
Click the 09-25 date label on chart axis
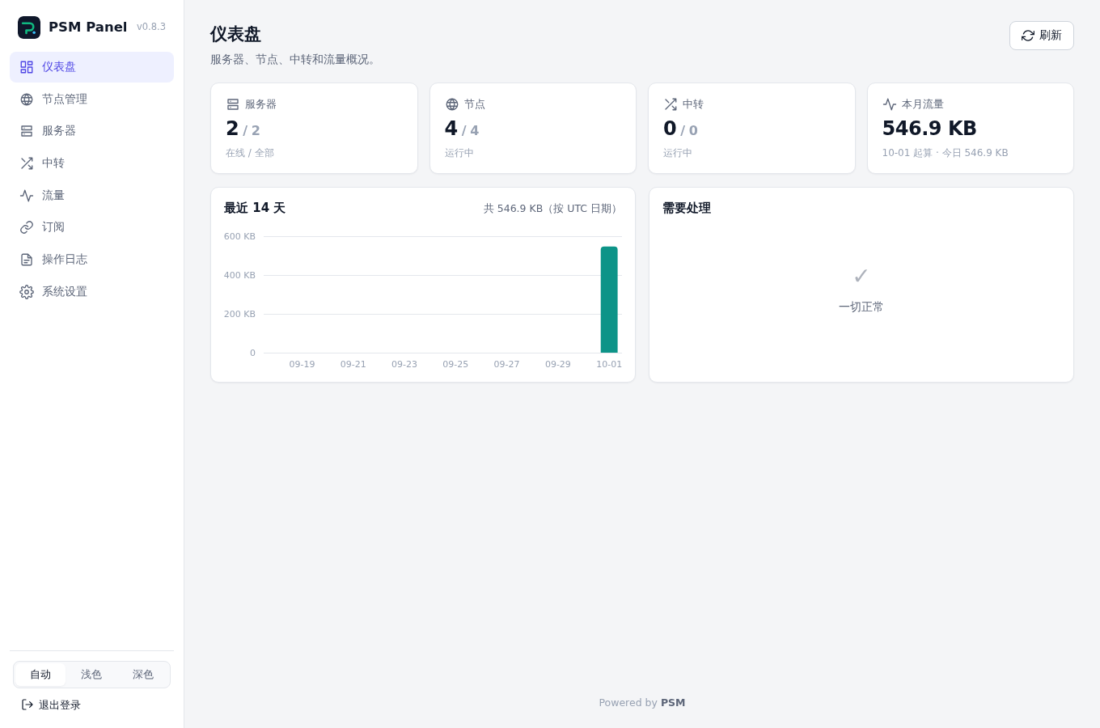pyautogui.click(x=455, y=364)
